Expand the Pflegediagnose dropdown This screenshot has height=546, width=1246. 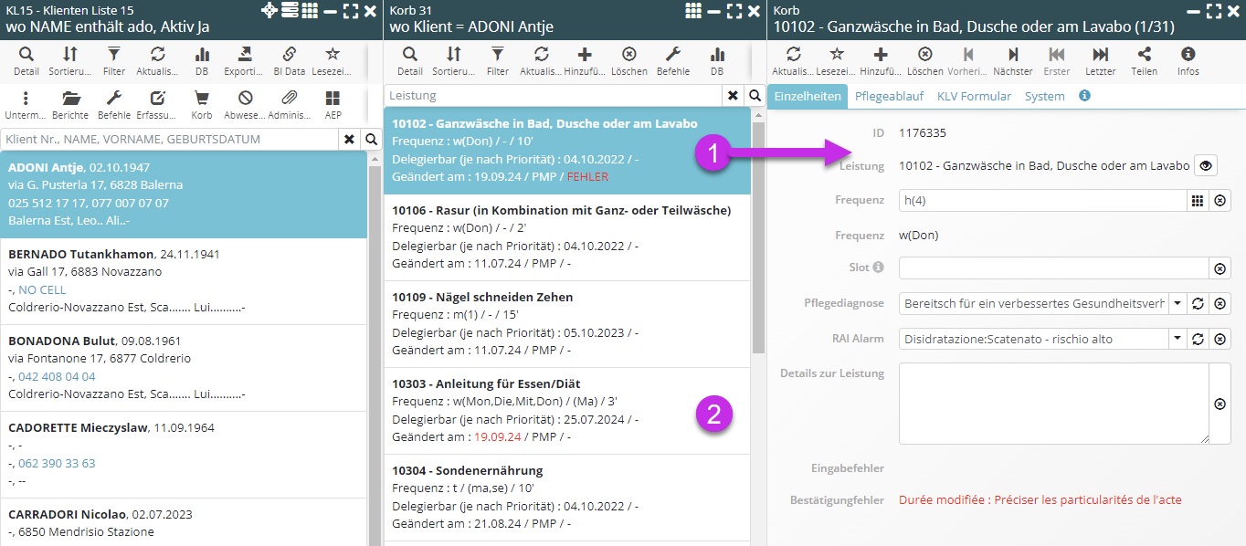[1177, 303]
